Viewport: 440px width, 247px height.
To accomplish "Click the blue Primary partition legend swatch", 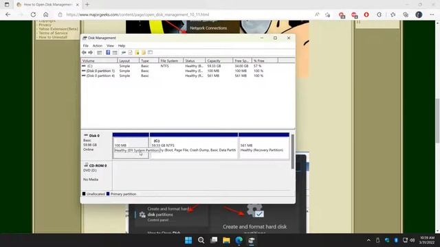I will [108, 193].
